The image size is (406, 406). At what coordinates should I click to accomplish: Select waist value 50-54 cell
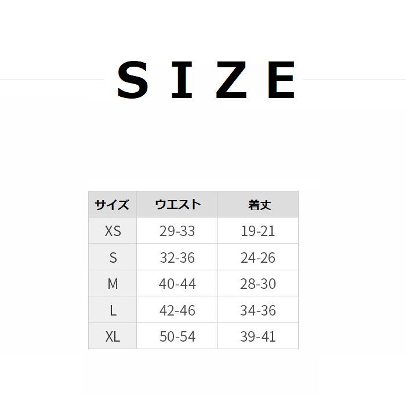177,336
